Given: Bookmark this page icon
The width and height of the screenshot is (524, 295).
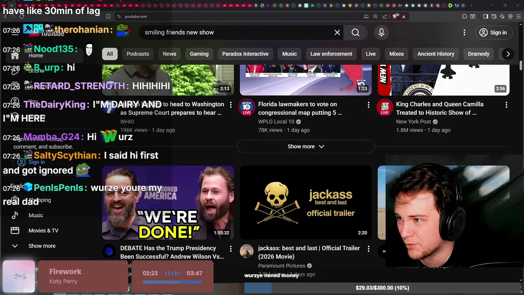Looking at the screenshot, I should pyautogui.click(x=108, y=16).
